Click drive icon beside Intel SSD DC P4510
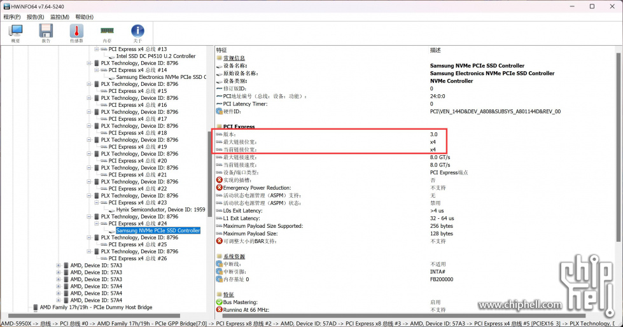 tap(111, 57)
